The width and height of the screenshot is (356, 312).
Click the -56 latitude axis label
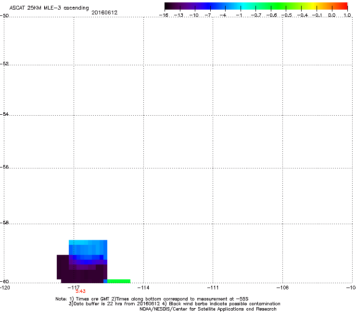(4, 167)
